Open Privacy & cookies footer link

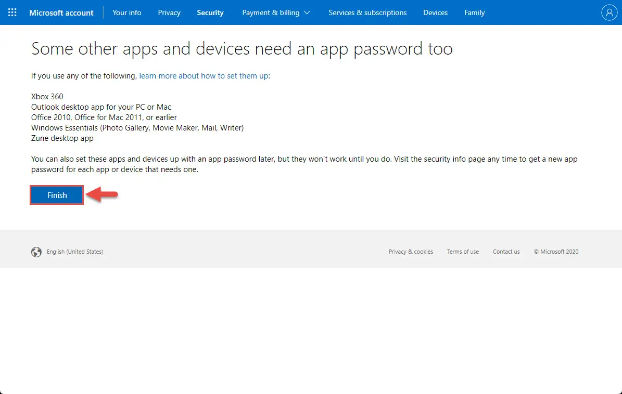tap(411, 252)
